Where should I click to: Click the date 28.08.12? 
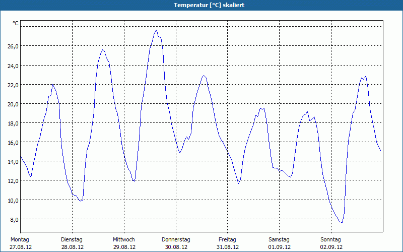point(73,247)
